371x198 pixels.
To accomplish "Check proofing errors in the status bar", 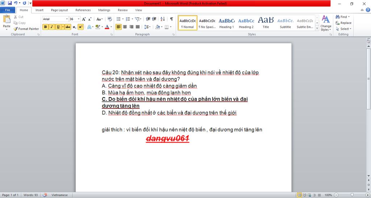I will 45,195.
